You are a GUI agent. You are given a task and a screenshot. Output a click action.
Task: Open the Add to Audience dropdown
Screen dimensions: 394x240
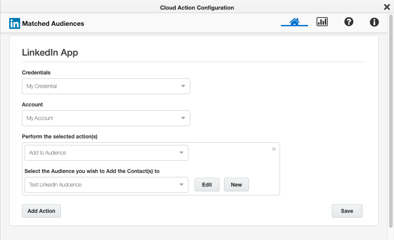(106, 153)
